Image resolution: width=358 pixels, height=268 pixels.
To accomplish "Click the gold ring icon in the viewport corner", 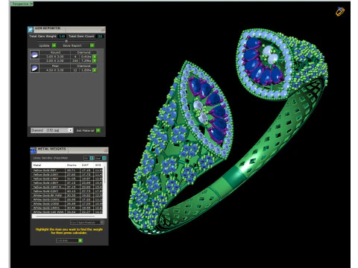I will point(340,12).
